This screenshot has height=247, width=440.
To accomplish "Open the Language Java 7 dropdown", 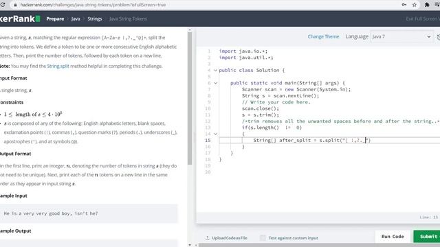I will pos(401,36).
